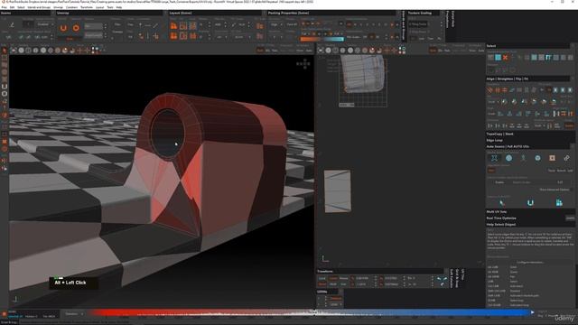This screenshot has height=325, width=578.
Task: Click the first top-row Layout pack icon
Action: click(173, 26)
